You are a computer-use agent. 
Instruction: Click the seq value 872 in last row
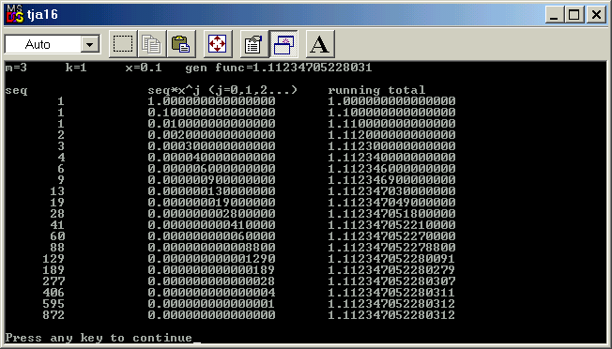click(x=54, y=314)
